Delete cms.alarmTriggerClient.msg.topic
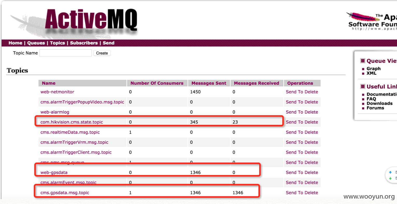 point(311,152)
